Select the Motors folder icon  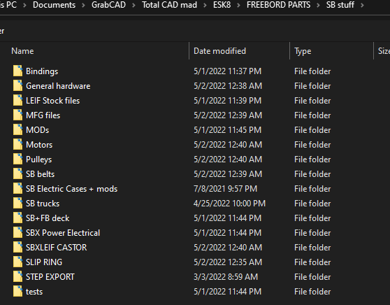[x=17, y=144]
